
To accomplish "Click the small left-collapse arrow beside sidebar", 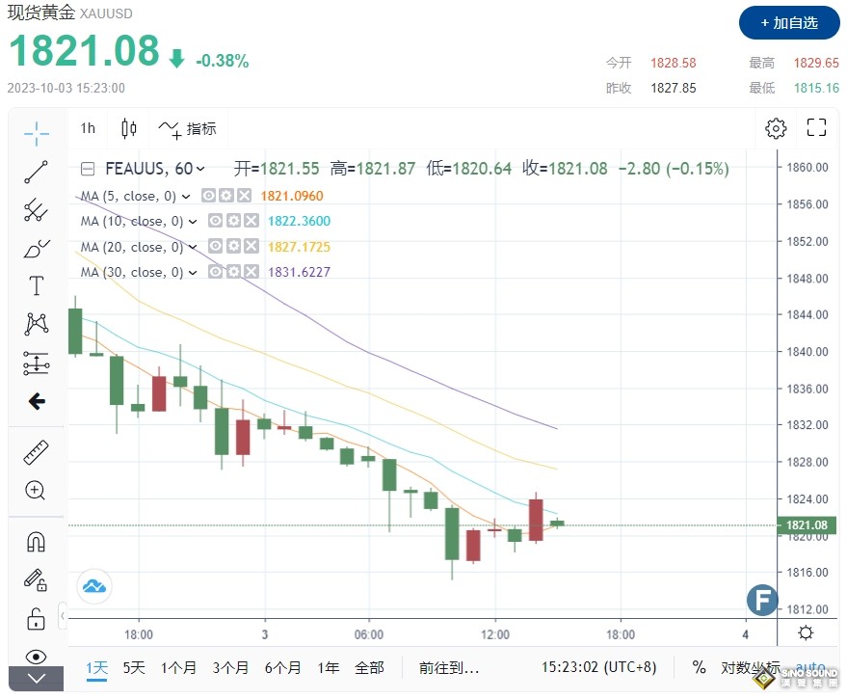I will 63,616.
